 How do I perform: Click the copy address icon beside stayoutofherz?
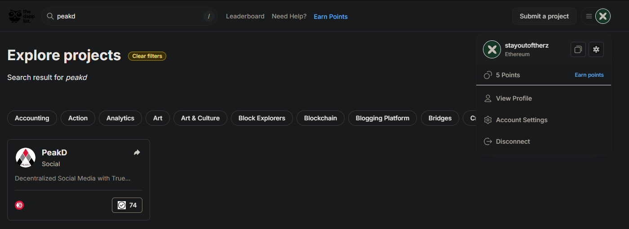coord(578,49)
